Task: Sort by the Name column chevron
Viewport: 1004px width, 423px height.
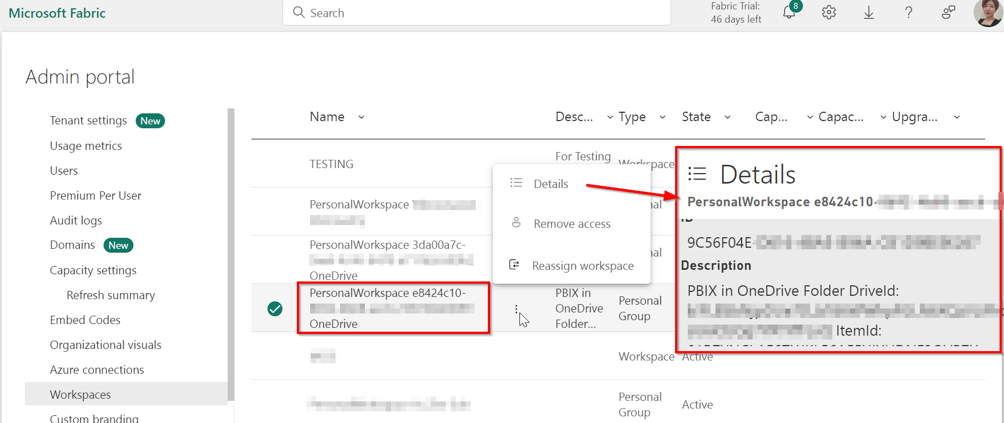Action: tap(361, 117)
